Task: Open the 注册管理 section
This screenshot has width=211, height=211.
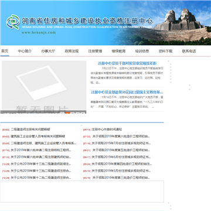Action: coord(95,51)
